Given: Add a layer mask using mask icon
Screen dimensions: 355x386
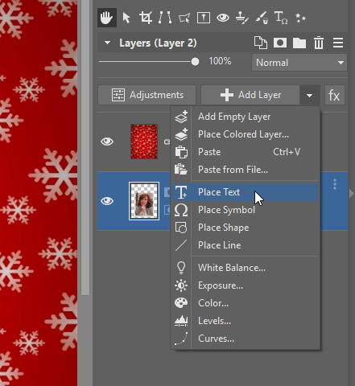Looking at the screenshot, I should pos(280,43).
